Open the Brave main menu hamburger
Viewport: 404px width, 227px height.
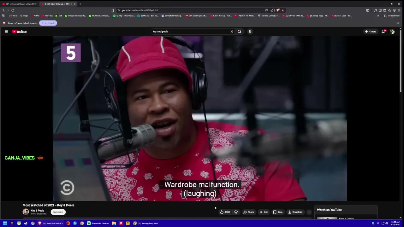(399, 10)
